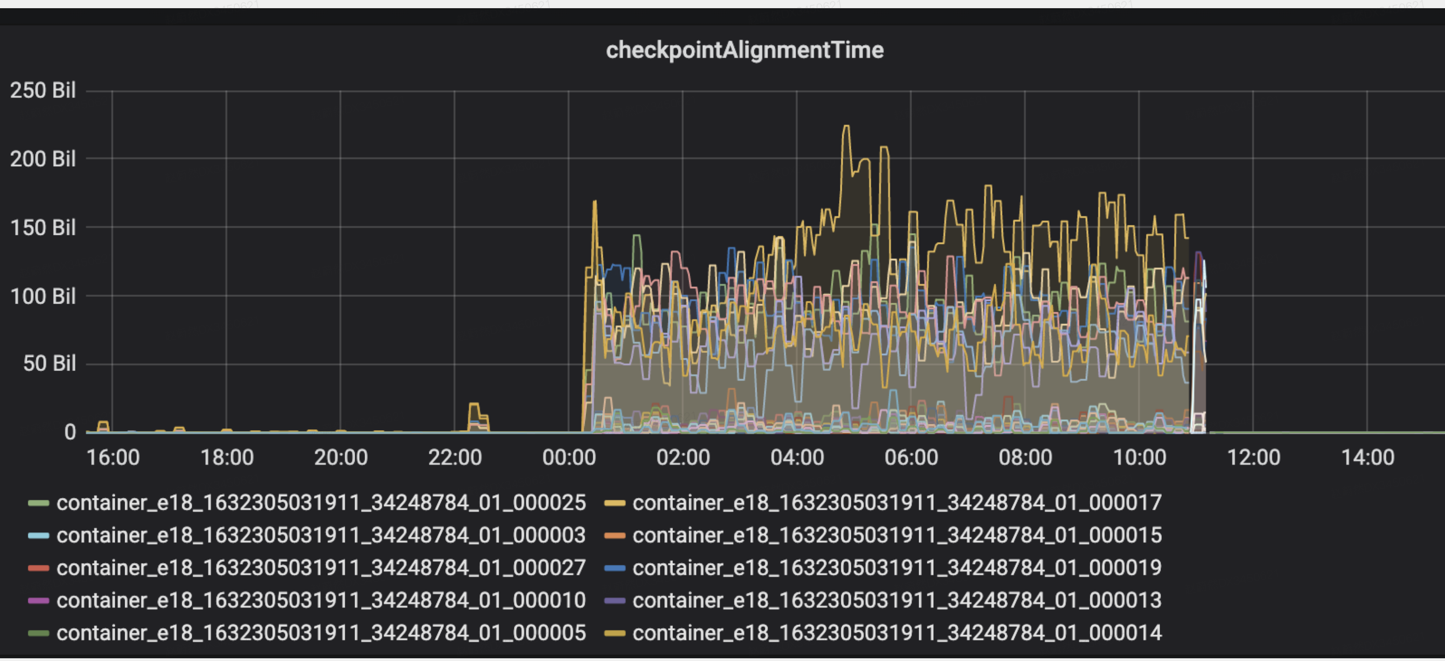The width and height of the screenshot is (1445, 661).
Task: Click the 250 Bil y-axis label
Action: point(43,90)
